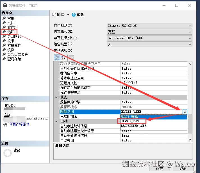
Task: Open the 恢复模式 dropdown
Action: (150, 32)
